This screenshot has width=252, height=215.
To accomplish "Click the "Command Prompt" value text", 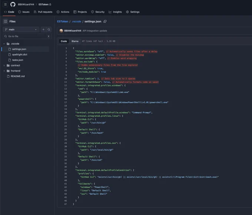I will [x=142, y=113].
